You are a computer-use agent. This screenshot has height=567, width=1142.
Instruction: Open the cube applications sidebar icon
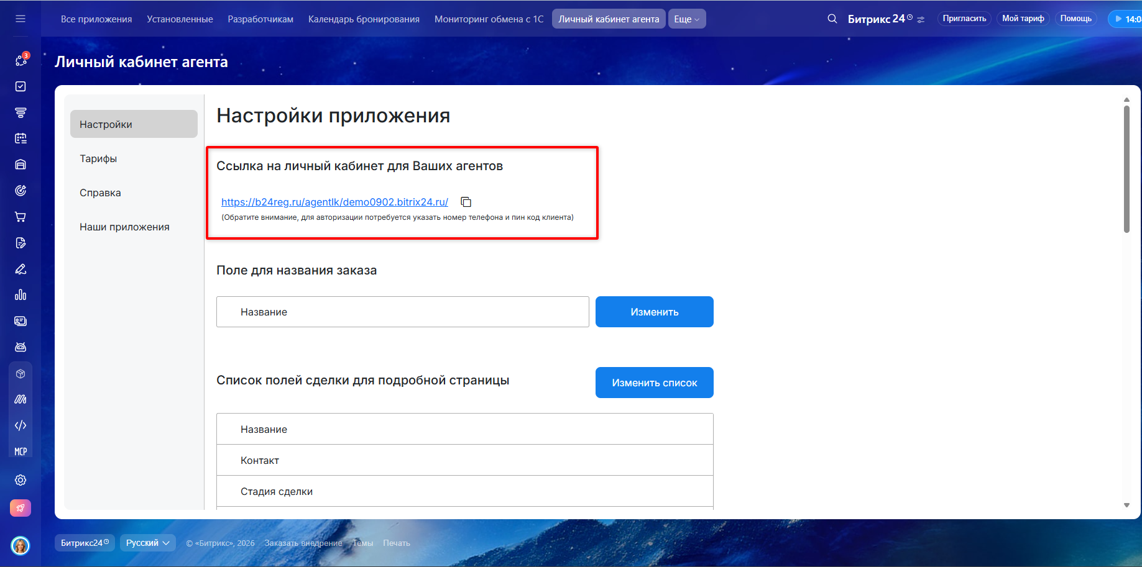coord(21,374)
